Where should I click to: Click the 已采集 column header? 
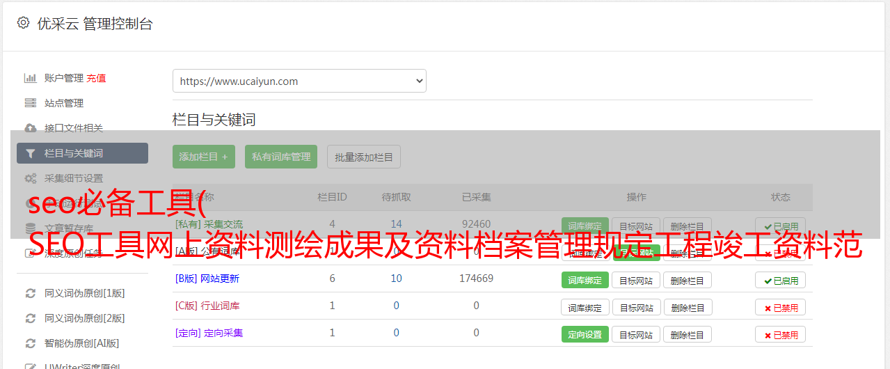tap(476, 197)
